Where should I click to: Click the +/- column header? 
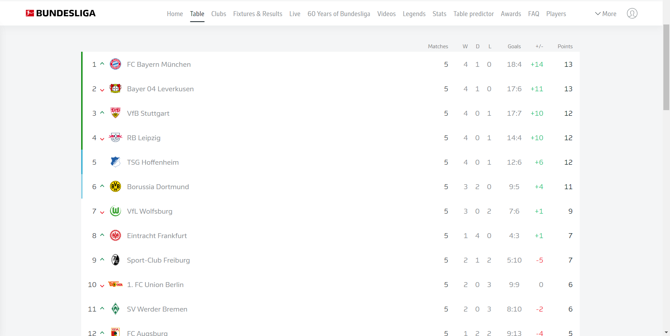[x=539, y=46]
